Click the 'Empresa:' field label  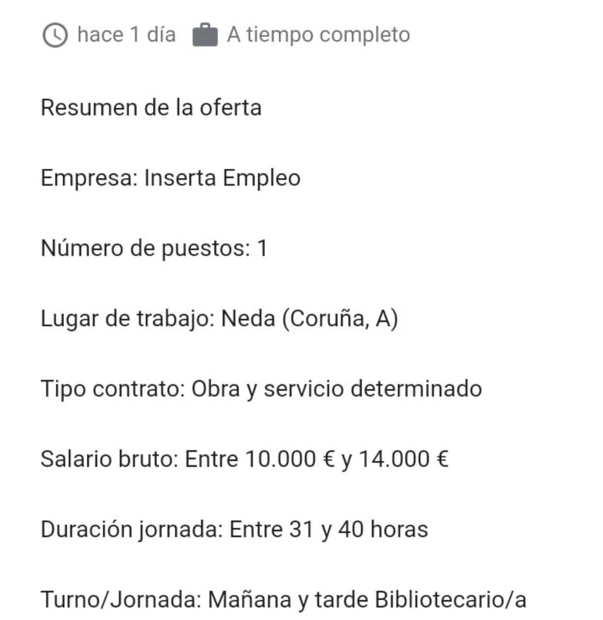tap(89, 178)
